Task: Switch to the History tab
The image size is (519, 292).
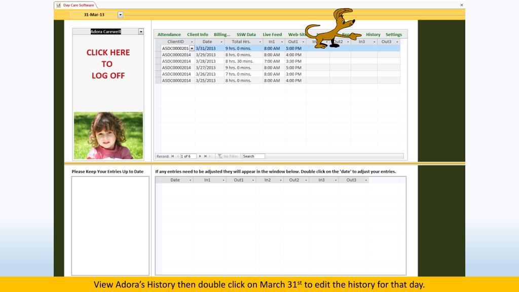Action: click(373, 34)
